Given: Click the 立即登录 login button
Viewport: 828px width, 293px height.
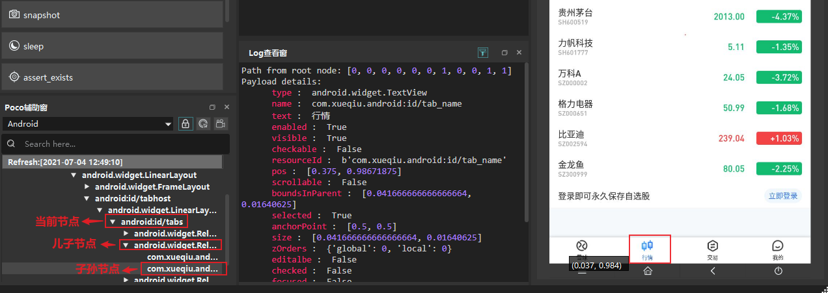Looking at the screenshot, I should 782,196.
